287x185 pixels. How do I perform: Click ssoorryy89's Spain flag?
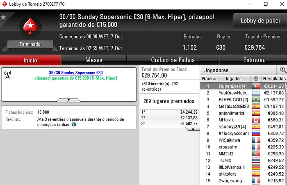[x=256, y=127]
